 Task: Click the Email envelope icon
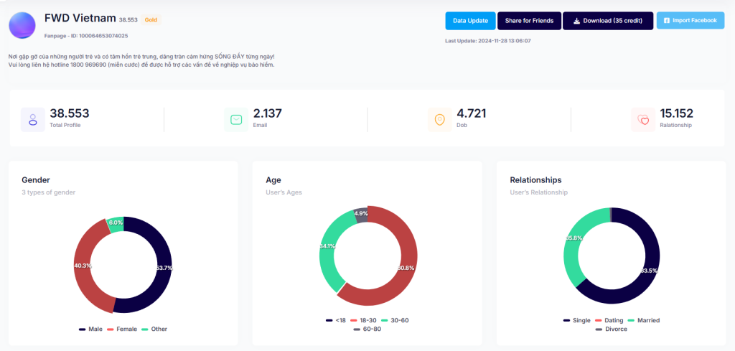(236, 119)
